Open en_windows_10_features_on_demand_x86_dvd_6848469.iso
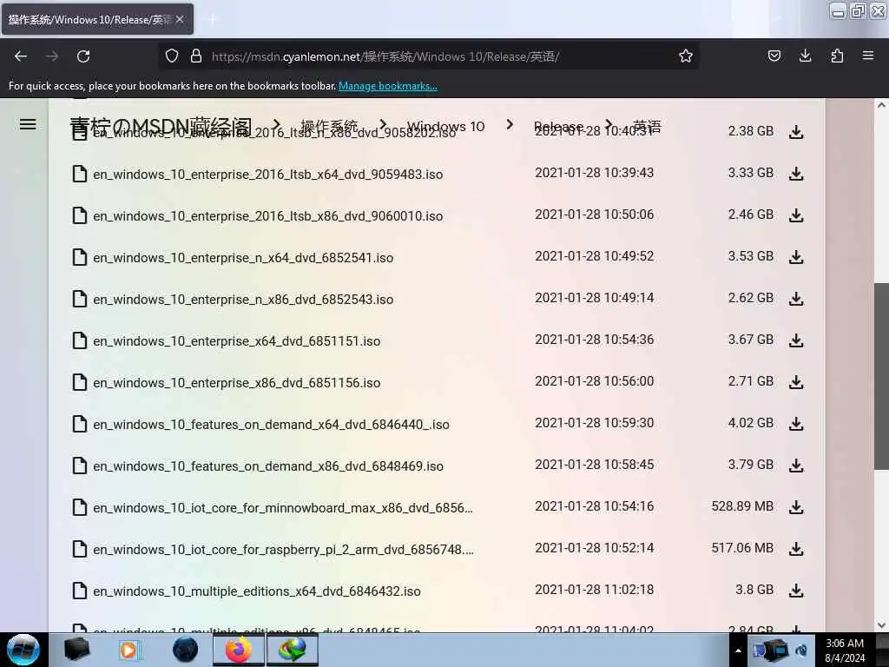This screenshot has width=889, height=667. point(268,466)
